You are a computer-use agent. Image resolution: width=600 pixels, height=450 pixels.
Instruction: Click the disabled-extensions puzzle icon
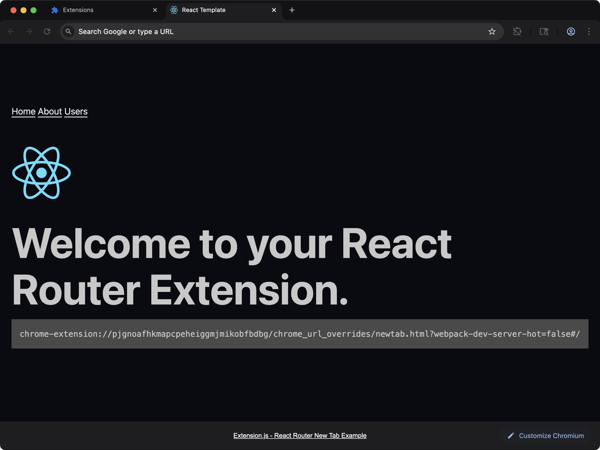[517, 31]
